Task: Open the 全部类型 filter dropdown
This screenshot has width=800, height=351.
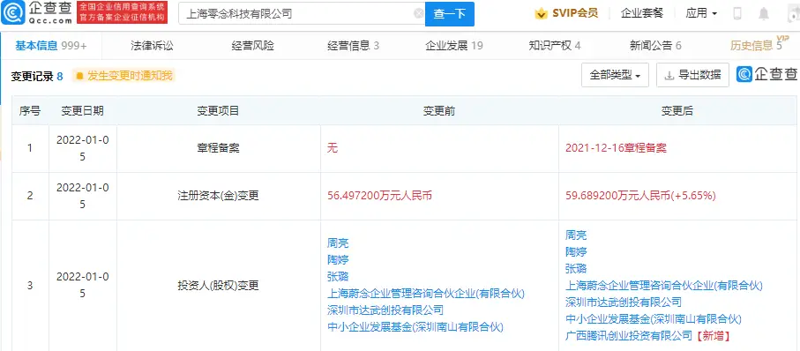Action: (x=615, y=76)
